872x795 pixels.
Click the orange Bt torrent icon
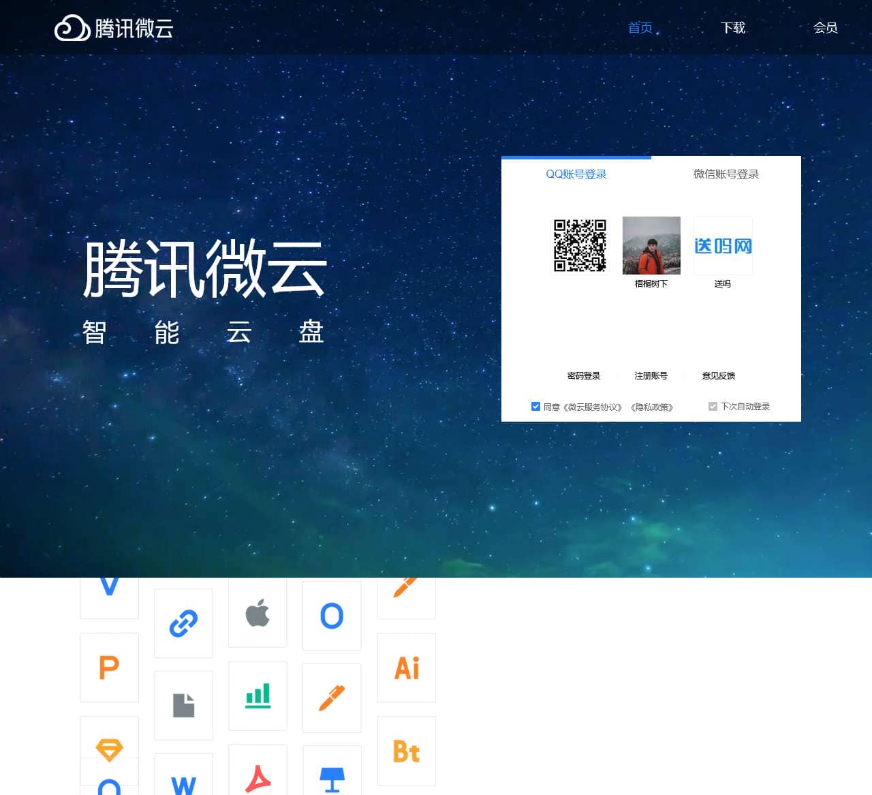pyautogui.click(x=407, y=751)
